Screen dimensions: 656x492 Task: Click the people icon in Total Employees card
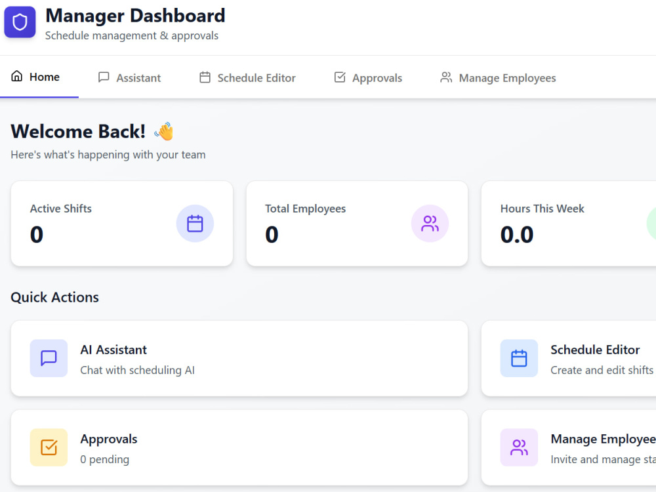coord(430,224)
